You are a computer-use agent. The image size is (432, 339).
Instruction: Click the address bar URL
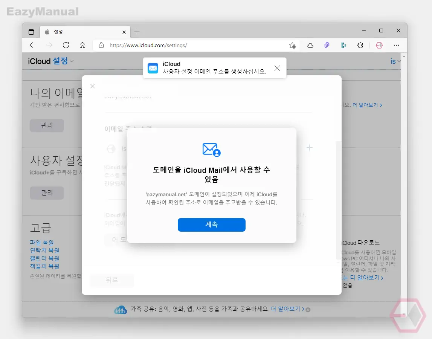(148, 45)
